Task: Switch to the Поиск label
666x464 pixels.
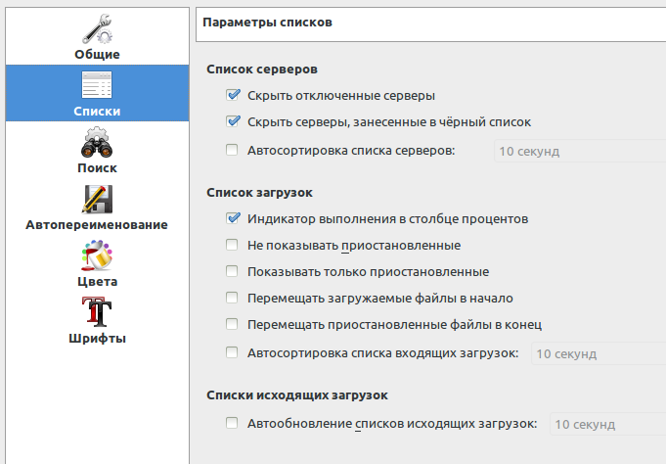Action: [97, 168]
